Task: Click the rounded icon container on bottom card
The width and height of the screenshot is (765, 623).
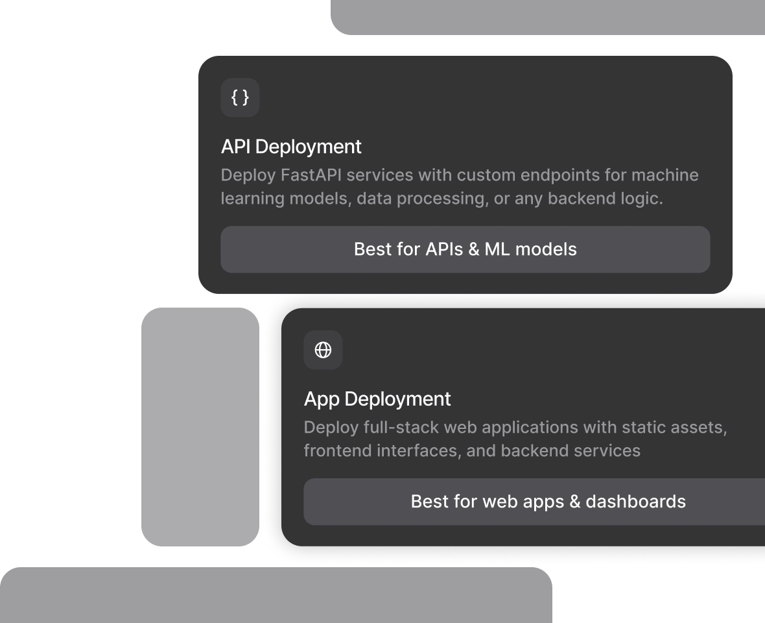Action: (x=324, y=349)
